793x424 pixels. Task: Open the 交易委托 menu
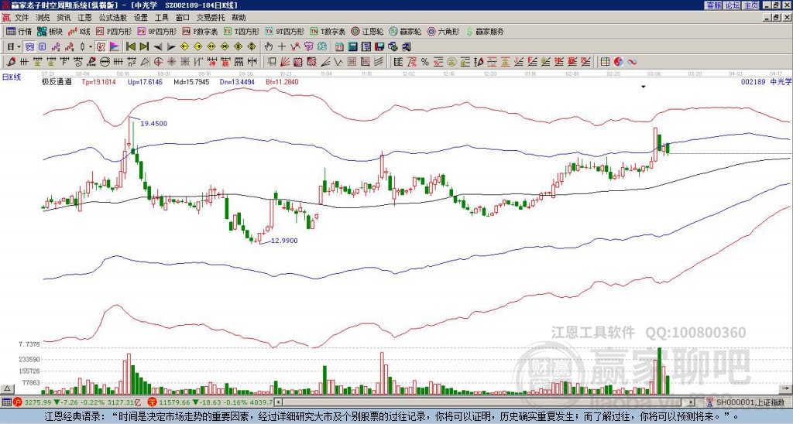click(211, 18)
